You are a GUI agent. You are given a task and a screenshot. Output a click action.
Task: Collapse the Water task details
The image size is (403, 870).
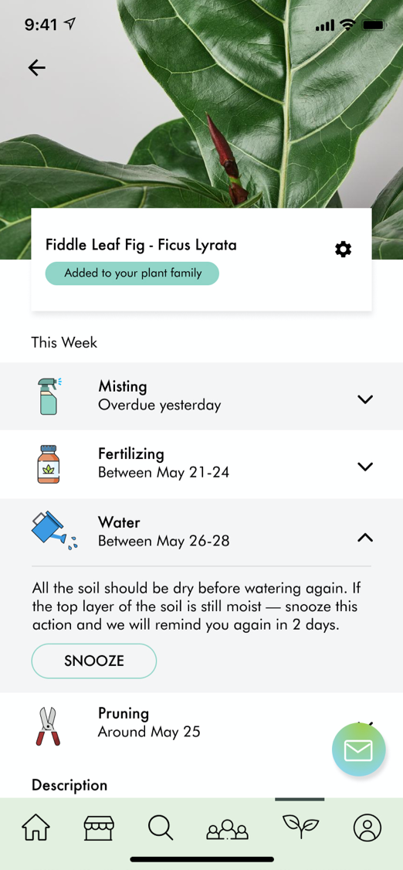pos(365,536)
